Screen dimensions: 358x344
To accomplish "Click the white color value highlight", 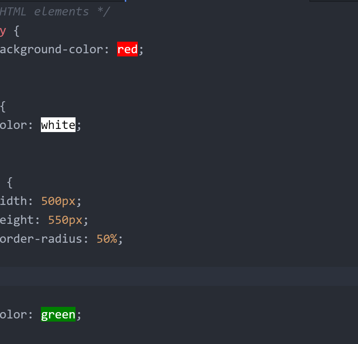I will (58, 125).
